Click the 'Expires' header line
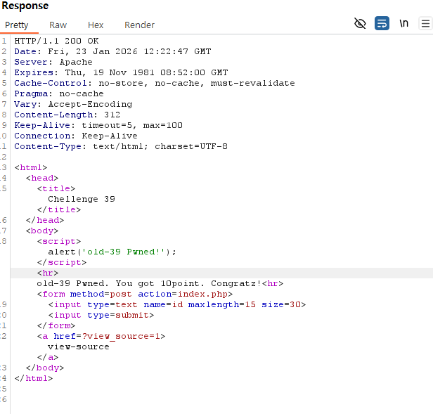The height and width of the screenshot is (414, 433). point(121,72)
